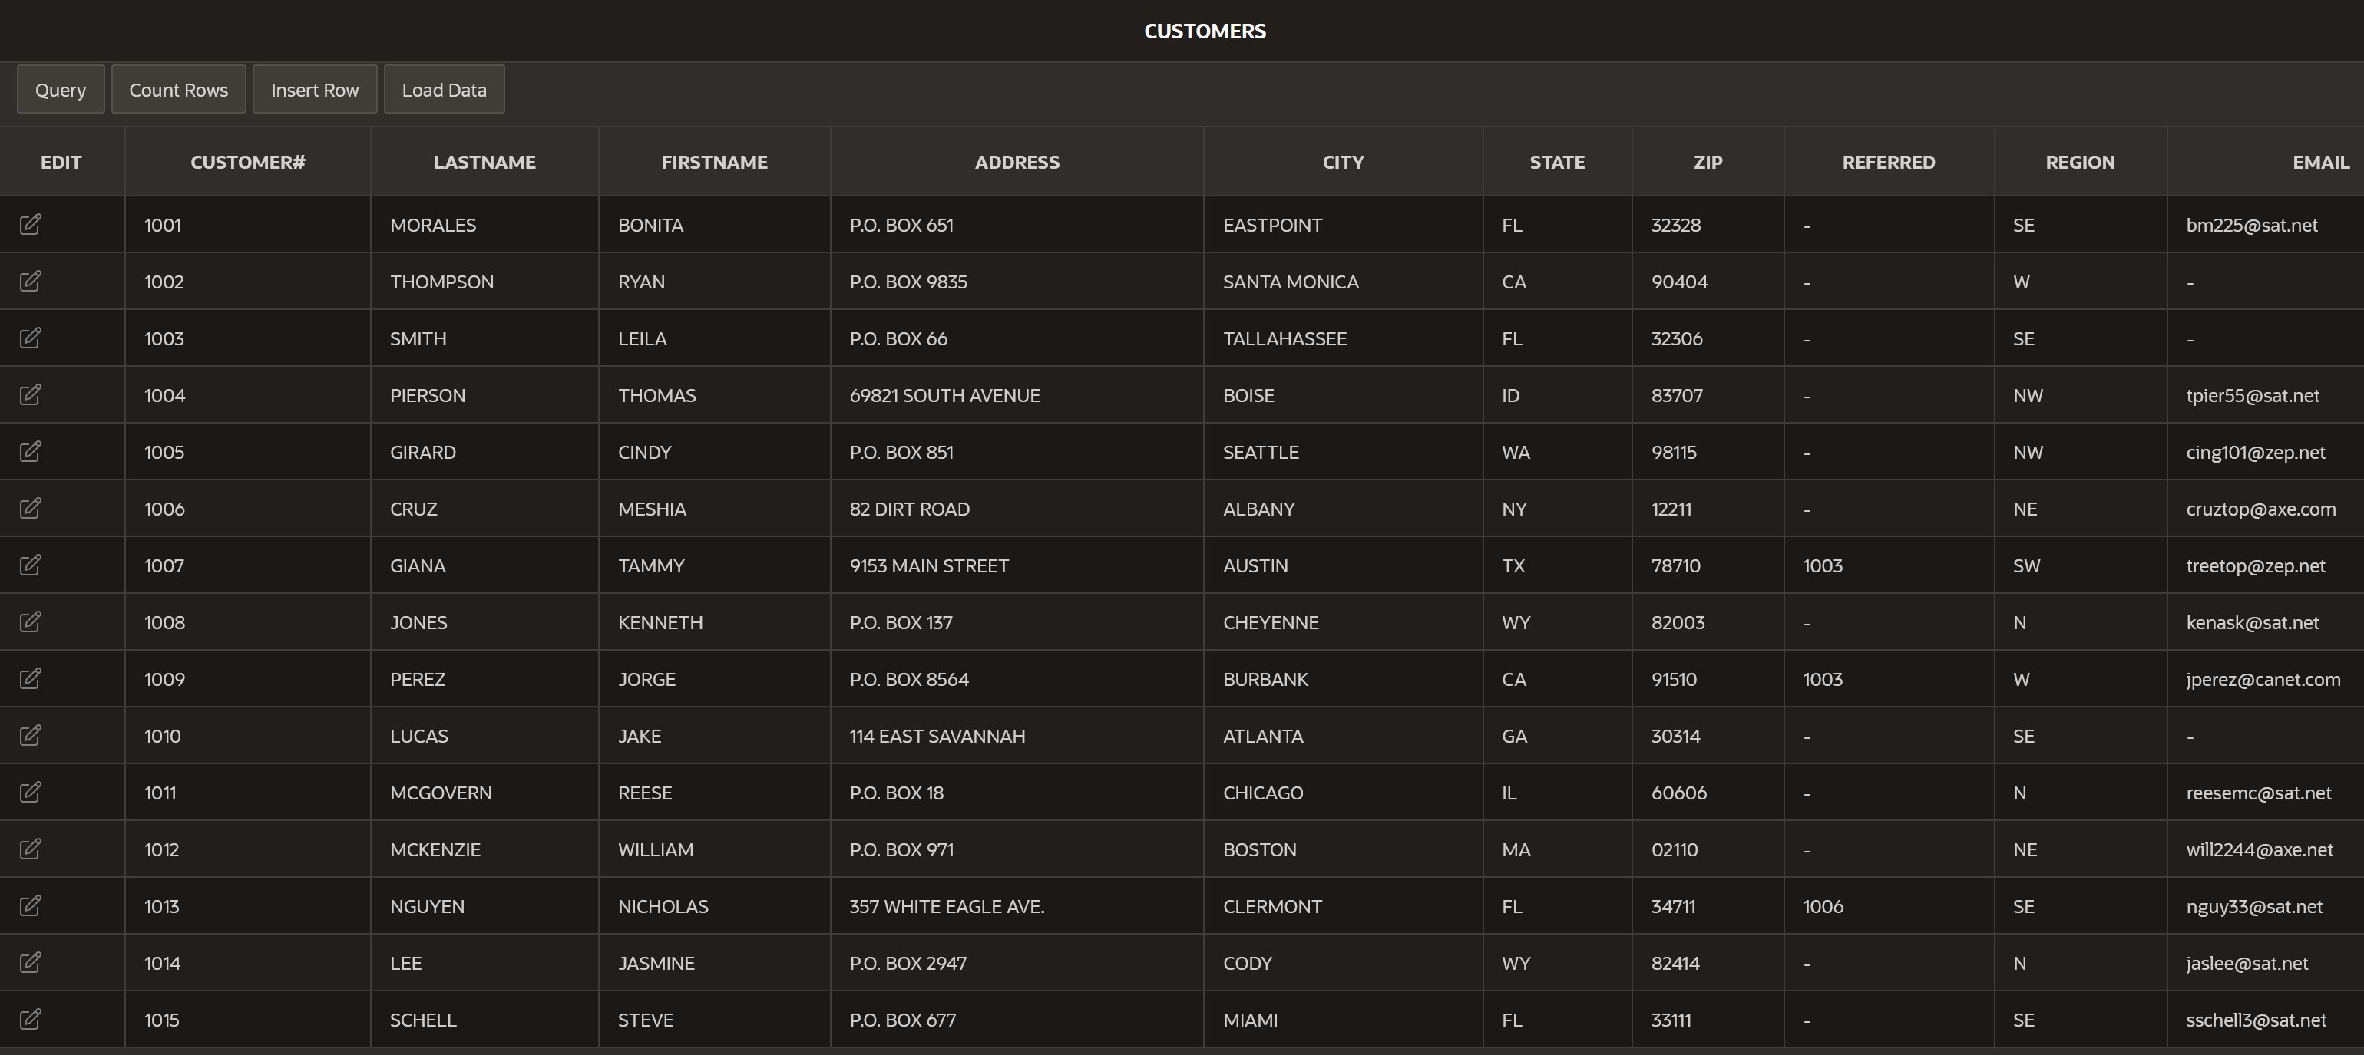Edit the 1015 SCHELL row
This screenshot has height=1055, width=2364.
(30, 1019)
